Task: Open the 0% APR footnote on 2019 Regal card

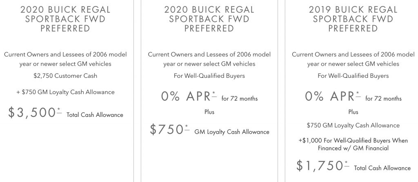Action: [x=358, y=94]
